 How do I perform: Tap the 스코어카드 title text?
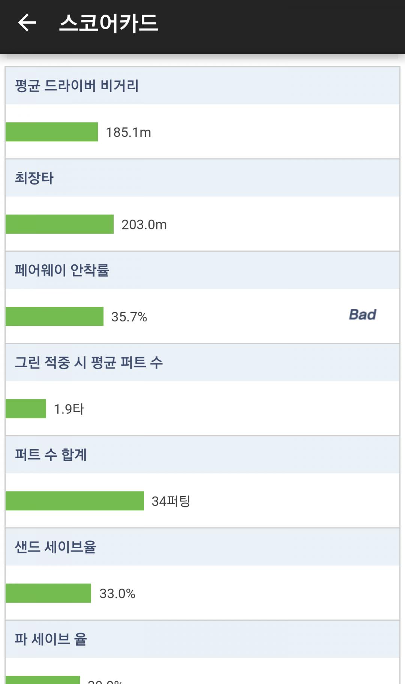[109, 23]
